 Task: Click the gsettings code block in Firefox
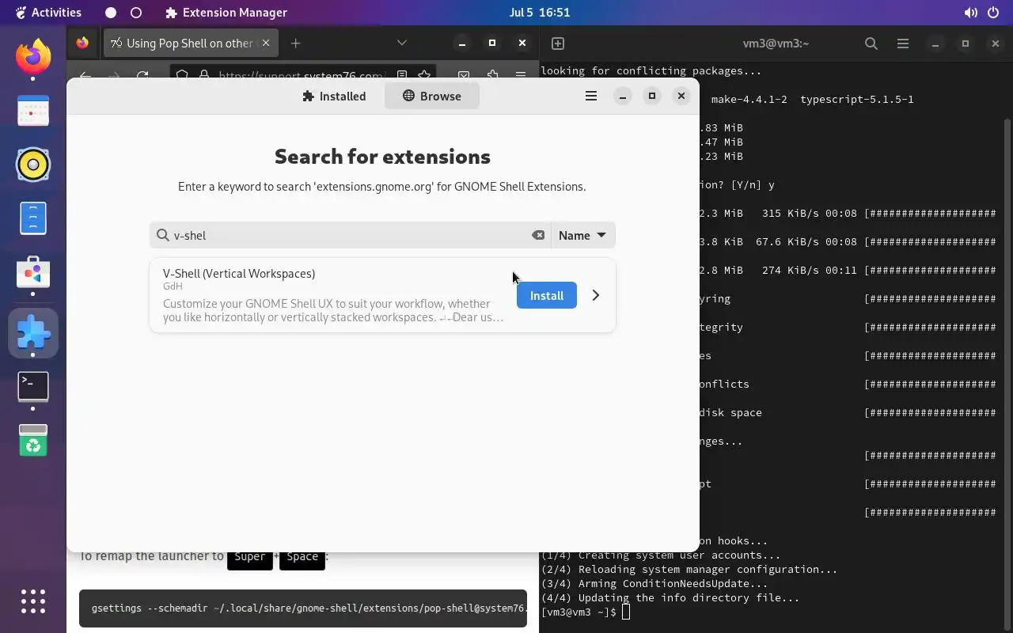(303, 608)
